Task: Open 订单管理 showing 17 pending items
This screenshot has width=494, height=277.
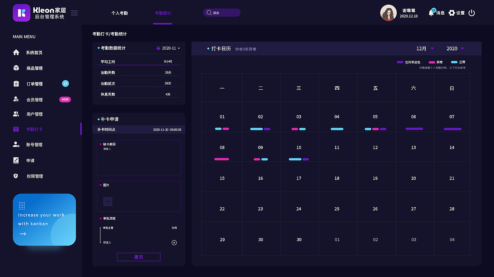Action: pos(15,83)
